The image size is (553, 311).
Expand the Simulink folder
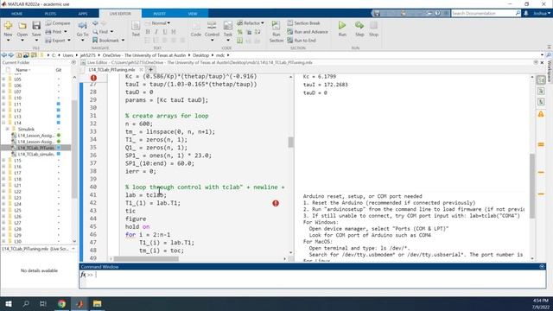tap(8, 129)
